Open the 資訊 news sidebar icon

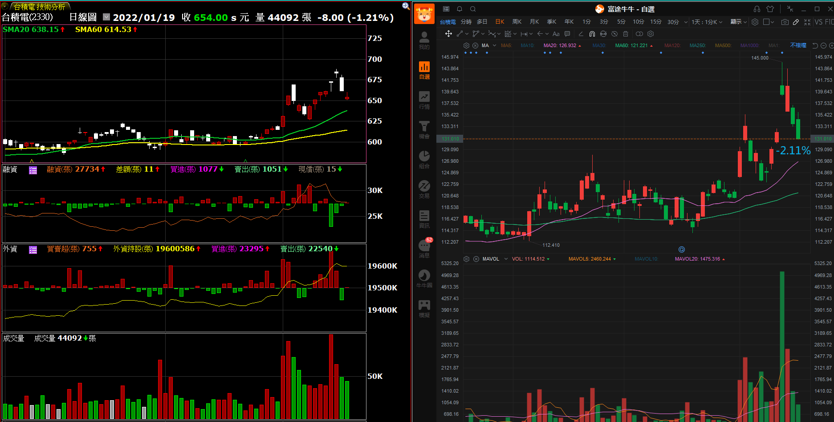[x=424, y=219]
